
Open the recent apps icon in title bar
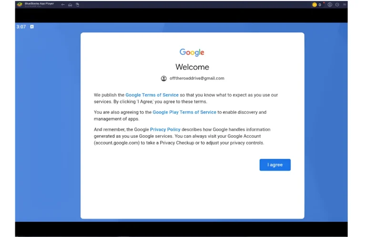(x=78, y=5)
